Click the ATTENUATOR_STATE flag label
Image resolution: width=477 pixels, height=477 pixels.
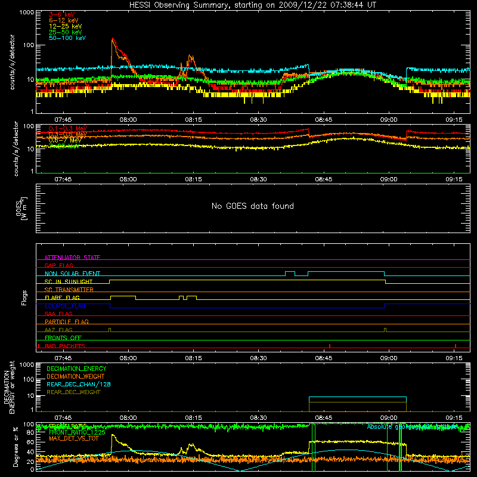(72, 258)
